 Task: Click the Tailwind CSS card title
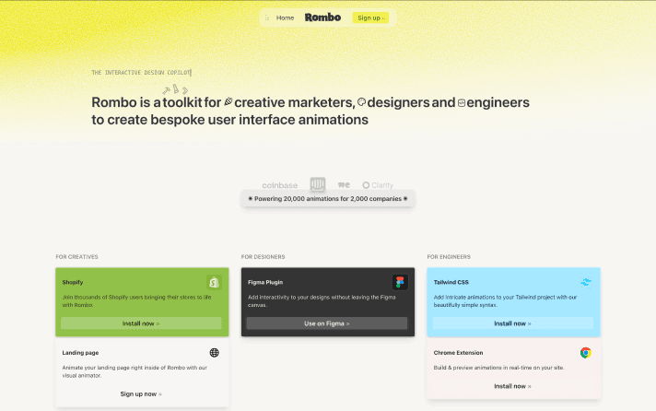(451, 283)
